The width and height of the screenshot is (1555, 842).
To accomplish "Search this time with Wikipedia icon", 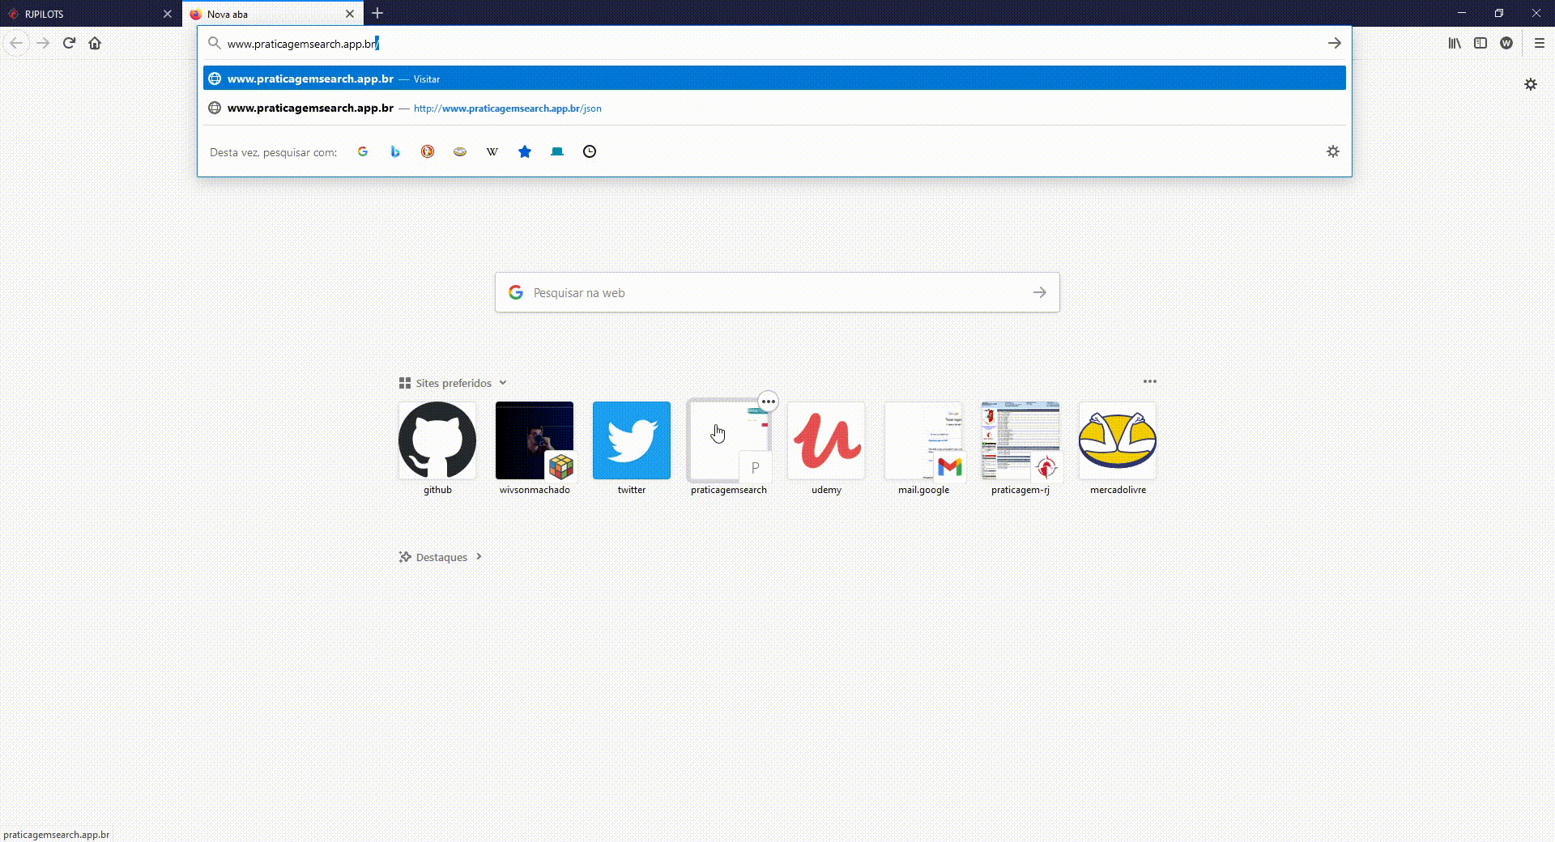I will [492, 151].
